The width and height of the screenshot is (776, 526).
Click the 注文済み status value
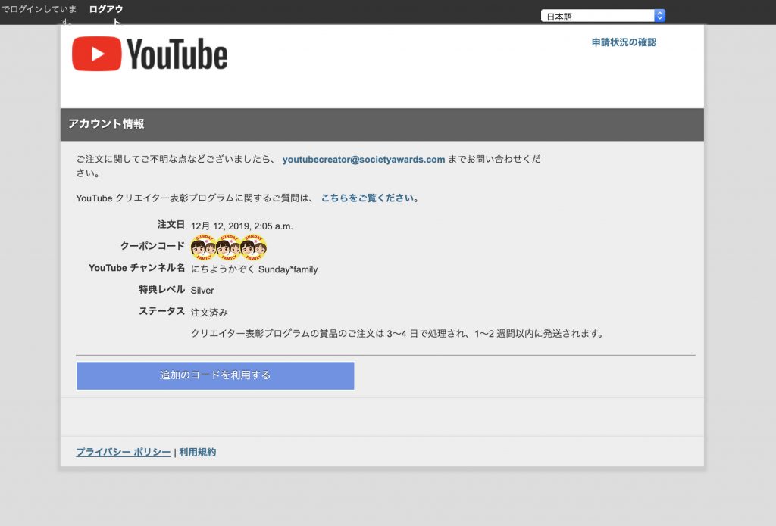coord(209,313)
